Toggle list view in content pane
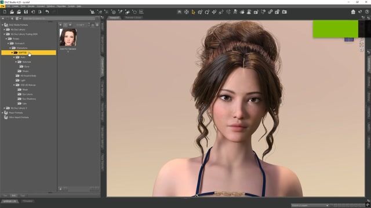Screen dimensions: 371x208 click(97, 25)
